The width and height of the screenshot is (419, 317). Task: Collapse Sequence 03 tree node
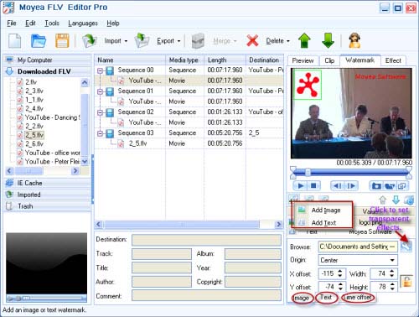(x=100, y=133)
